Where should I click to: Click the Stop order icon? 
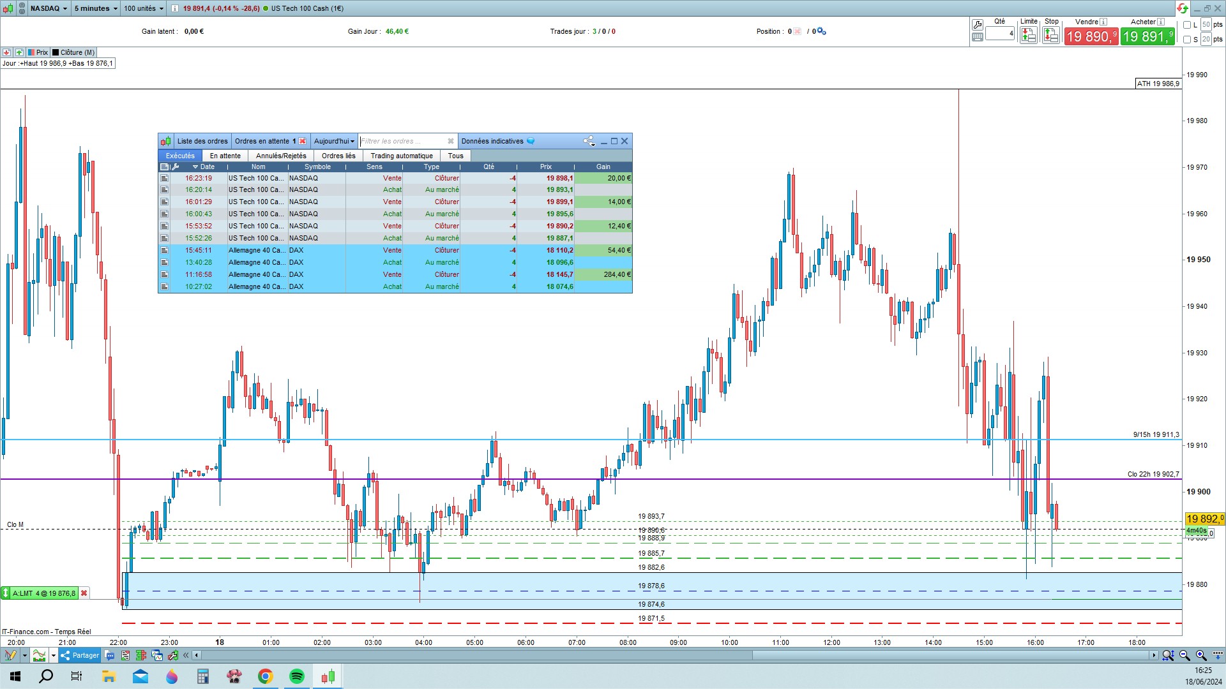click(x=1050, y=36)
